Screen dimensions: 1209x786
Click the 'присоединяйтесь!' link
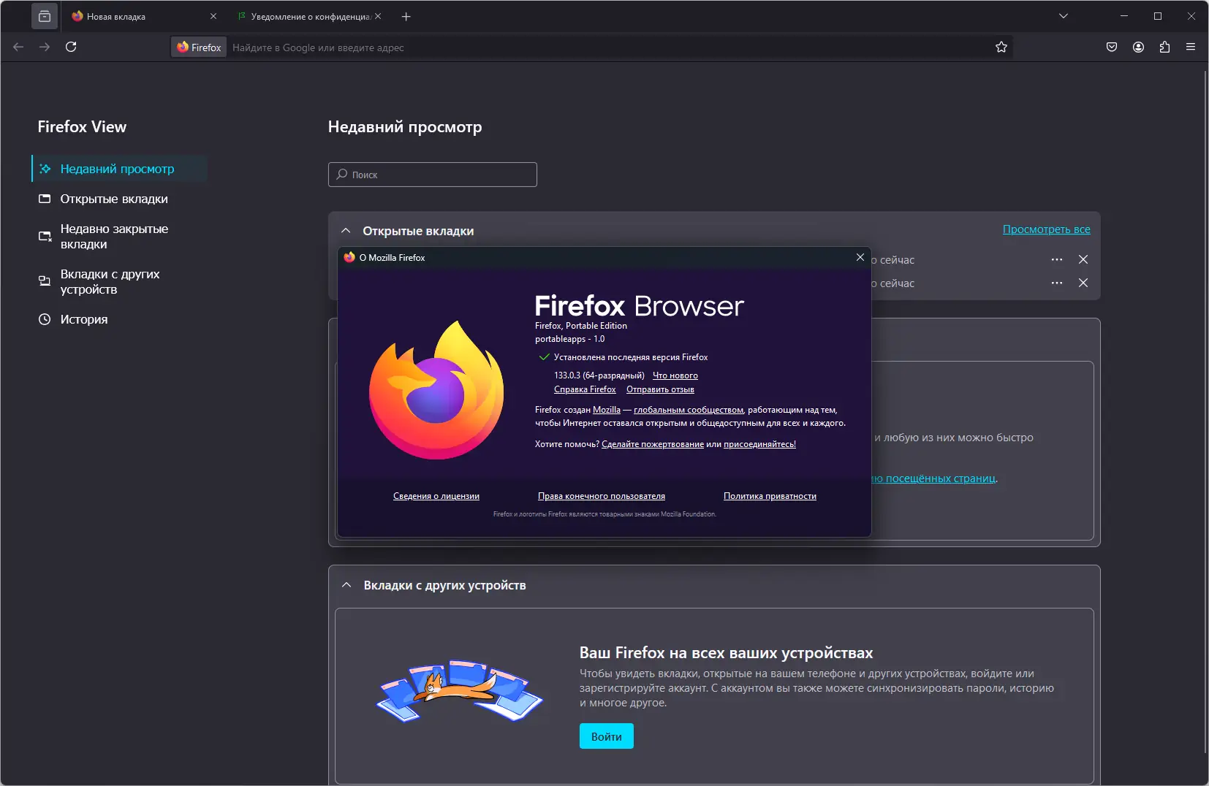[759, 444]
